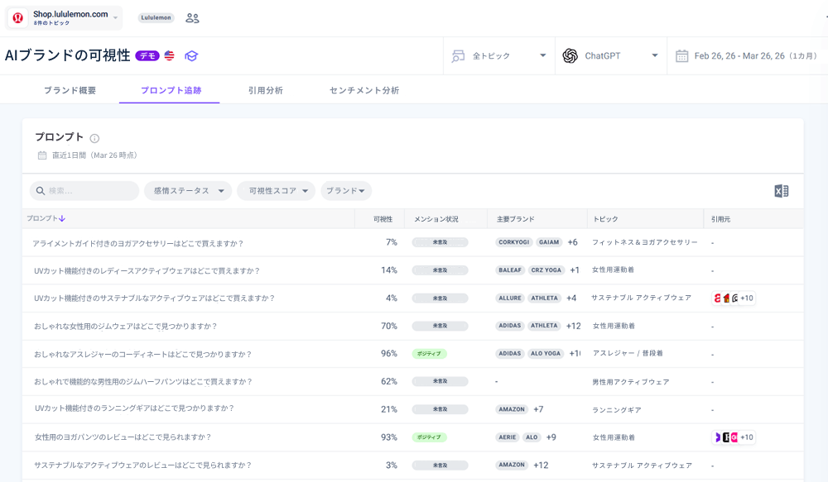Screen dimensions: 828x482
Task: Open the team members icon
Action: (x=192, y=18)
